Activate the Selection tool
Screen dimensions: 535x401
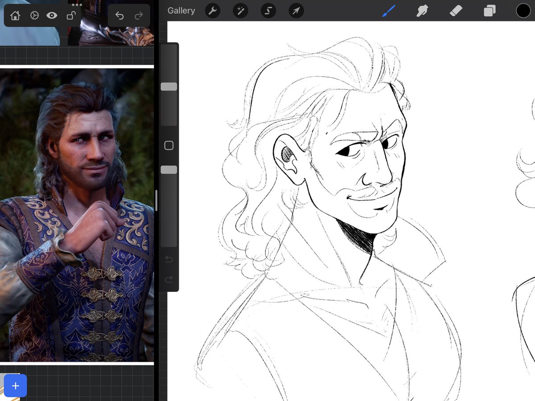point(268,10)
